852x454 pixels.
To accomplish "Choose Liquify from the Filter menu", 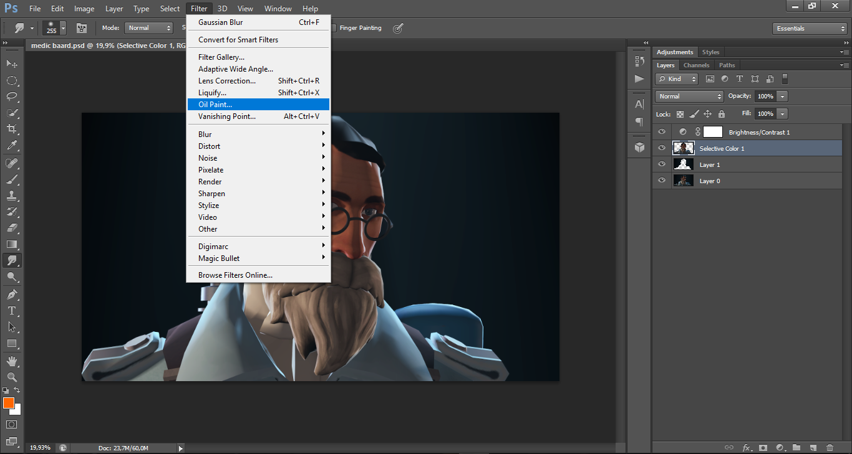I will point(258,92).
